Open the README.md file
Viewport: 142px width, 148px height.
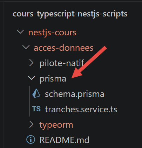pyautogui.click(x=65, y=140)
